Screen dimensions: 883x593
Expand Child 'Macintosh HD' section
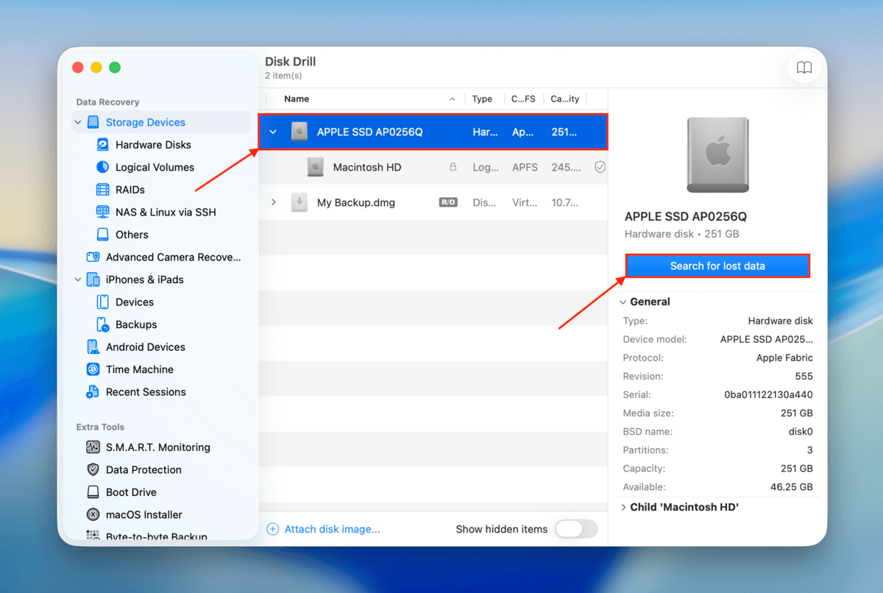coord(623,508)
